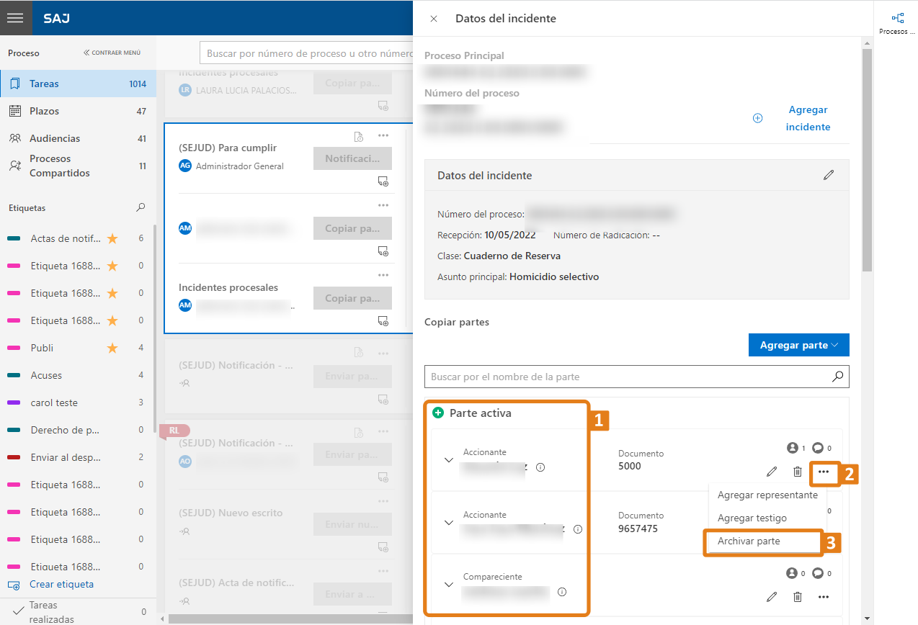Open Plazos in the sidebar
Screen dimensions: 918x625
click(x=78, y=111)
